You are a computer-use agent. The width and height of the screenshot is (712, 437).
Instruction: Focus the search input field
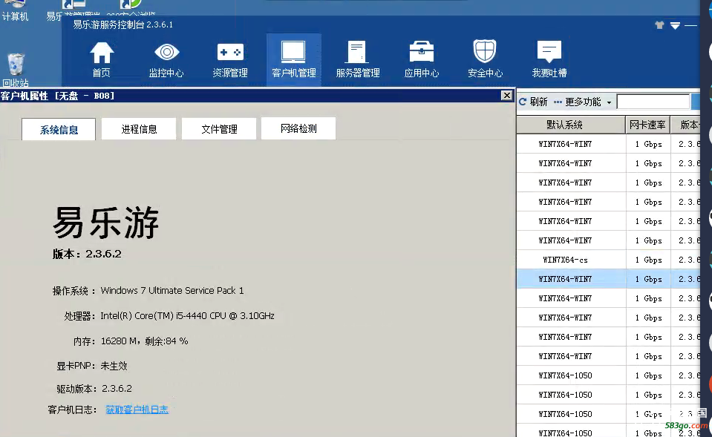click(x=653, y=102)
